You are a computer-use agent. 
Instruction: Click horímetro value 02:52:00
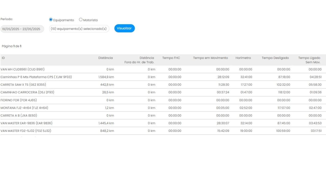(246, 108)
